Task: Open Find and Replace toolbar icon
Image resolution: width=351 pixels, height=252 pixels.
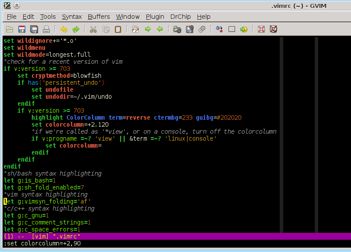Action: [x=136, y=29]
